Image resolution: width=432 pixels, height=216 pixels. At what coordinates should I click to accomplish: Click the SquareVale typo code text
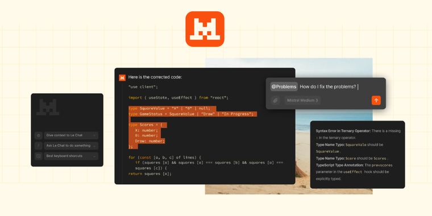(x=356, y=144)
